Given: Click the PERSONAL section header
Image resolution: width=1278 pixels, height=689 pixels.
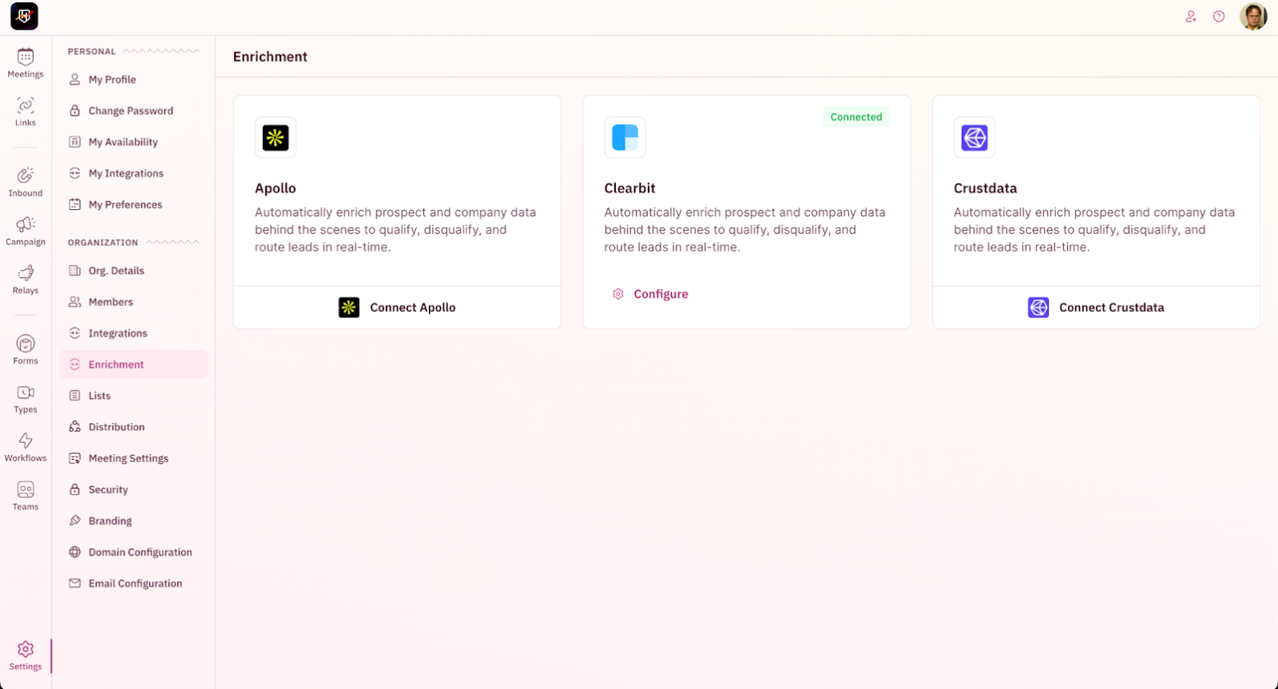Looking at the screenshot, I should tap(91, 51).
